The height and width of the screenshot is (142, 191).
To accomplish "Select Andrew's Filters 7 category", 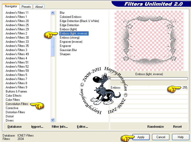I will 16,79.
